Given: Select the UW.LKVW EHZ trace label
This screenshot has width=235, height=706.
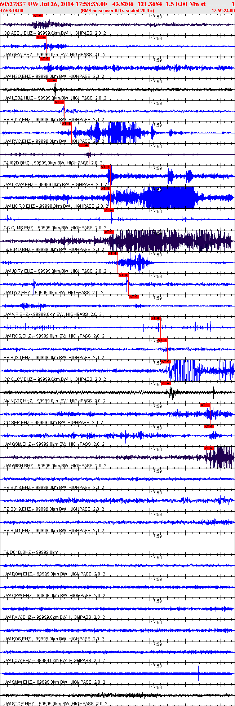Looking at the screenshot, I should pyautogui.click(x=55, y=185).
